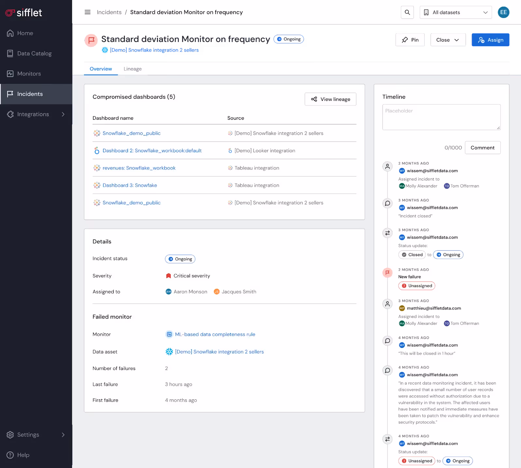
Task: Expand the Integrations submenu chevron
Action: pyautogui.click(x=63, y=114)
